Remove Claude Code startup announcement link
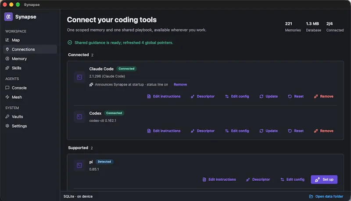The image size is (351, 201). [180, 84]
